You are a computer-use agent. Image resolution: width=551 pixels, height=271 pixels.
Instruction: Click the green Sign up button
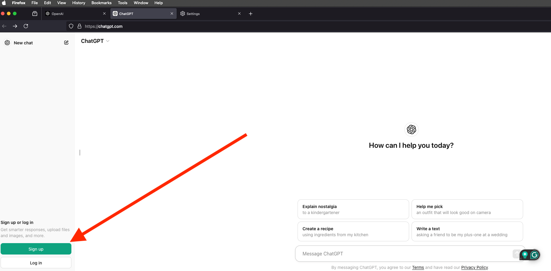(36, 249)
